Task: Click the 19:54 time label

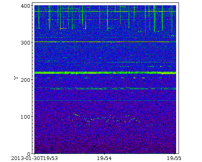Action: pyautogui.click(x=104, y=158)
